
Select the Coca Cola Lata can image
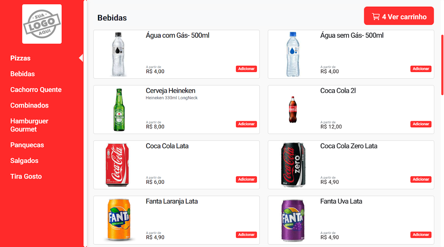click(x=117, y=165)
